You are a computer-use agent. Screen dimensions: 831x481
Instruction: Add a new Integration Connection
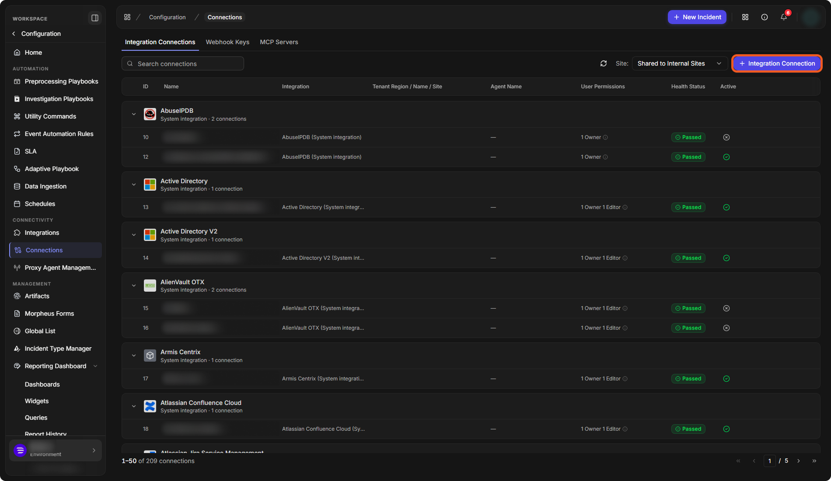point(777,63)
